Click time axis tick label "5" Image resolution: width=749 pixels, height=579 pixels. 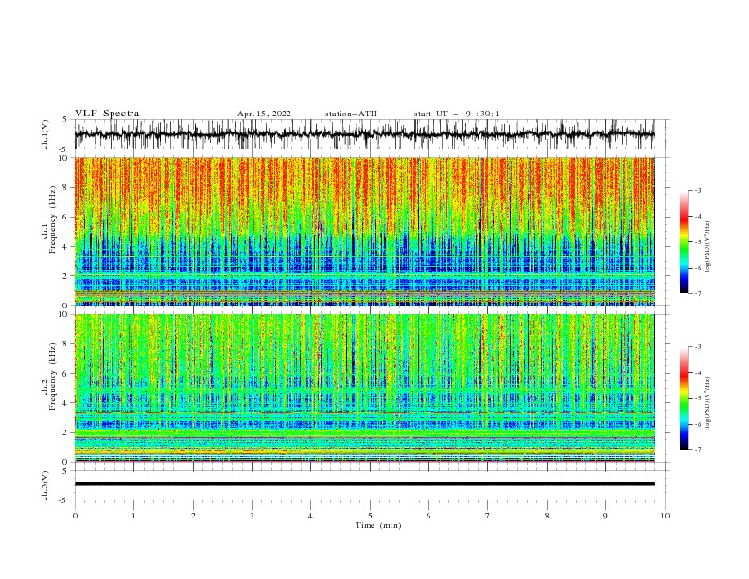click(x=370, y=516)
